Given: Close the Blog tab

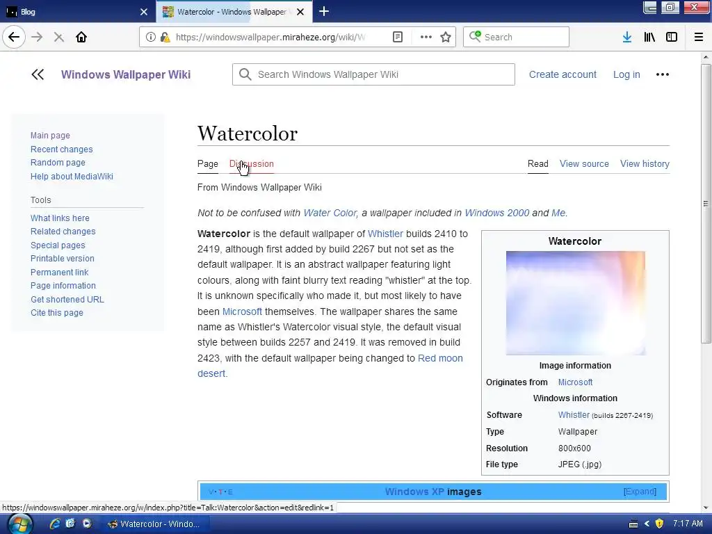Looking at the screenshot, I should [144, 12].
